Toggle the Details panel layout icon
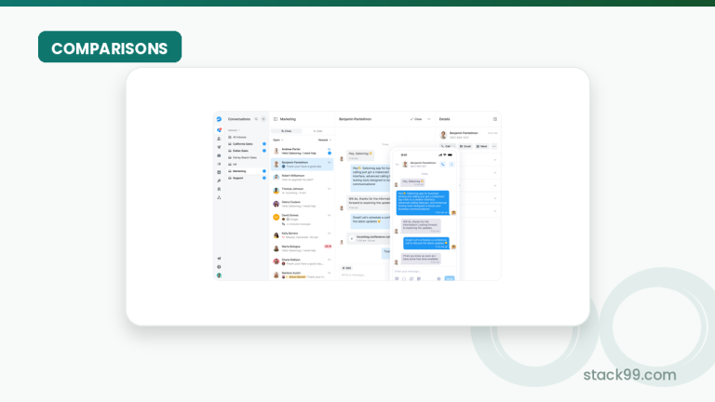The width and height of the screenshot is (715, 402). click(494, 119)
